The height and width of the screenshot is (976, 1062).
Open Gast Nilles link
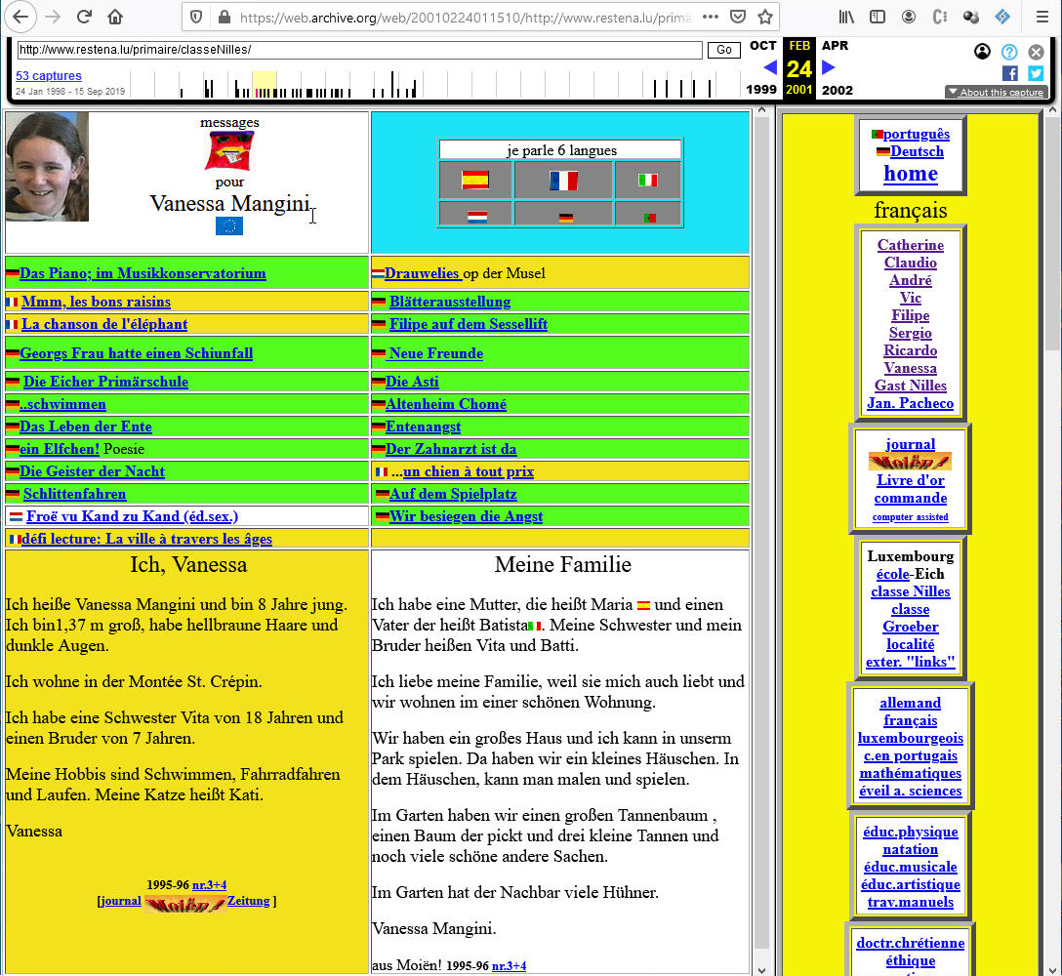[x=911, y=386]
